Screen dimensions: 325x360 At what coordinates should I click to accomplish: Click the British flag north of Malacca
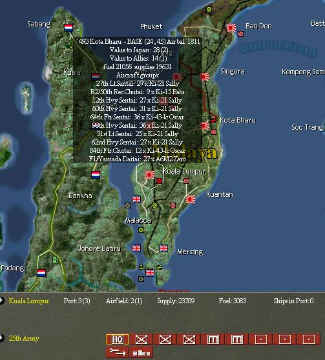click(136, 199)
